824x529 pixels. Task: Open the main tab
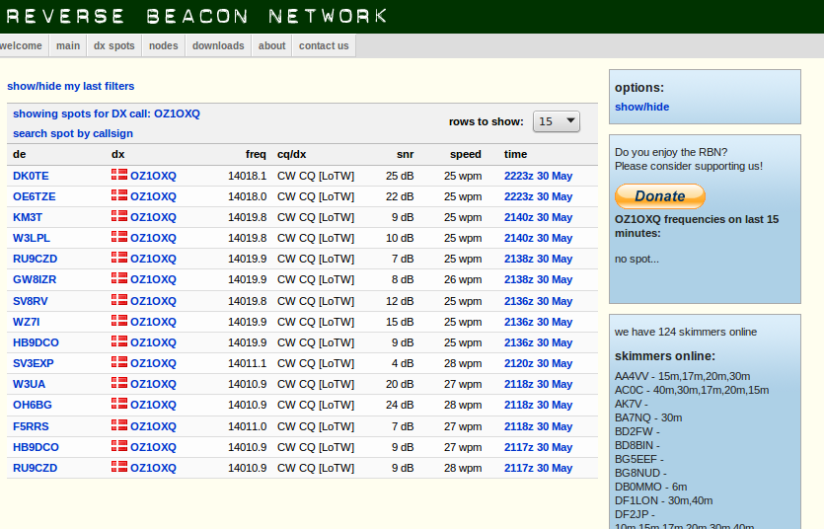[x=68, y=45]
